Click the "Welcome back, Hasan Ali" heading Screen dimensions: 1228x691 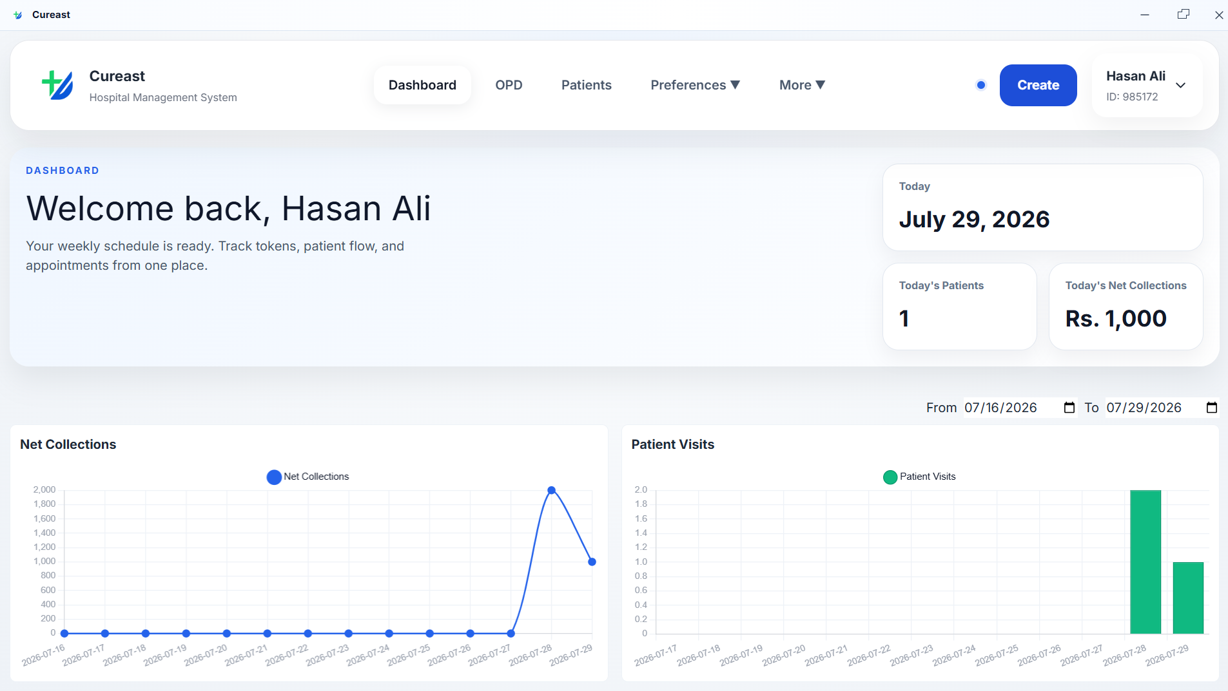coord(228,209)
